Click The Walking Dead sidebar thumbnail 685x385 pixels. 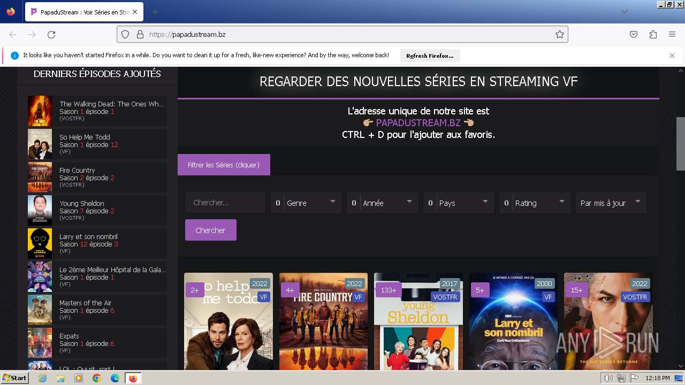pos(40,111)
